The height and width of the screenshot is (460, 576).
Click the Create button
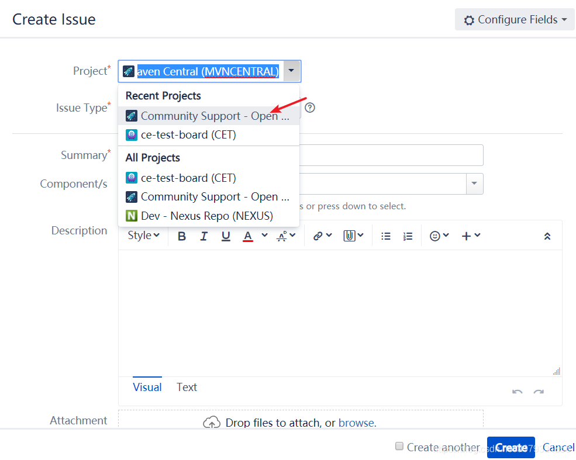(511, 447)
